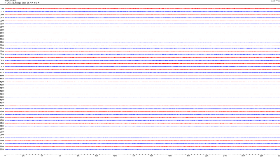Select the 08:00 time label
280x157 pixels.
point(2,58)
